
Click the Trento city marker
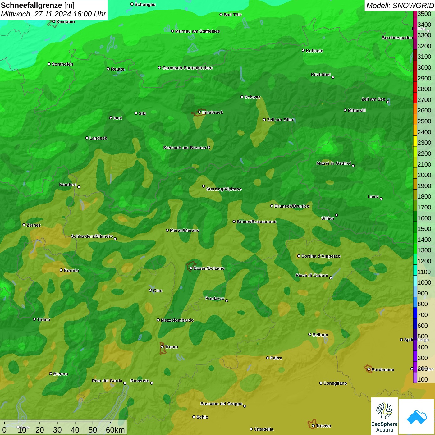(x=162, y=347)
